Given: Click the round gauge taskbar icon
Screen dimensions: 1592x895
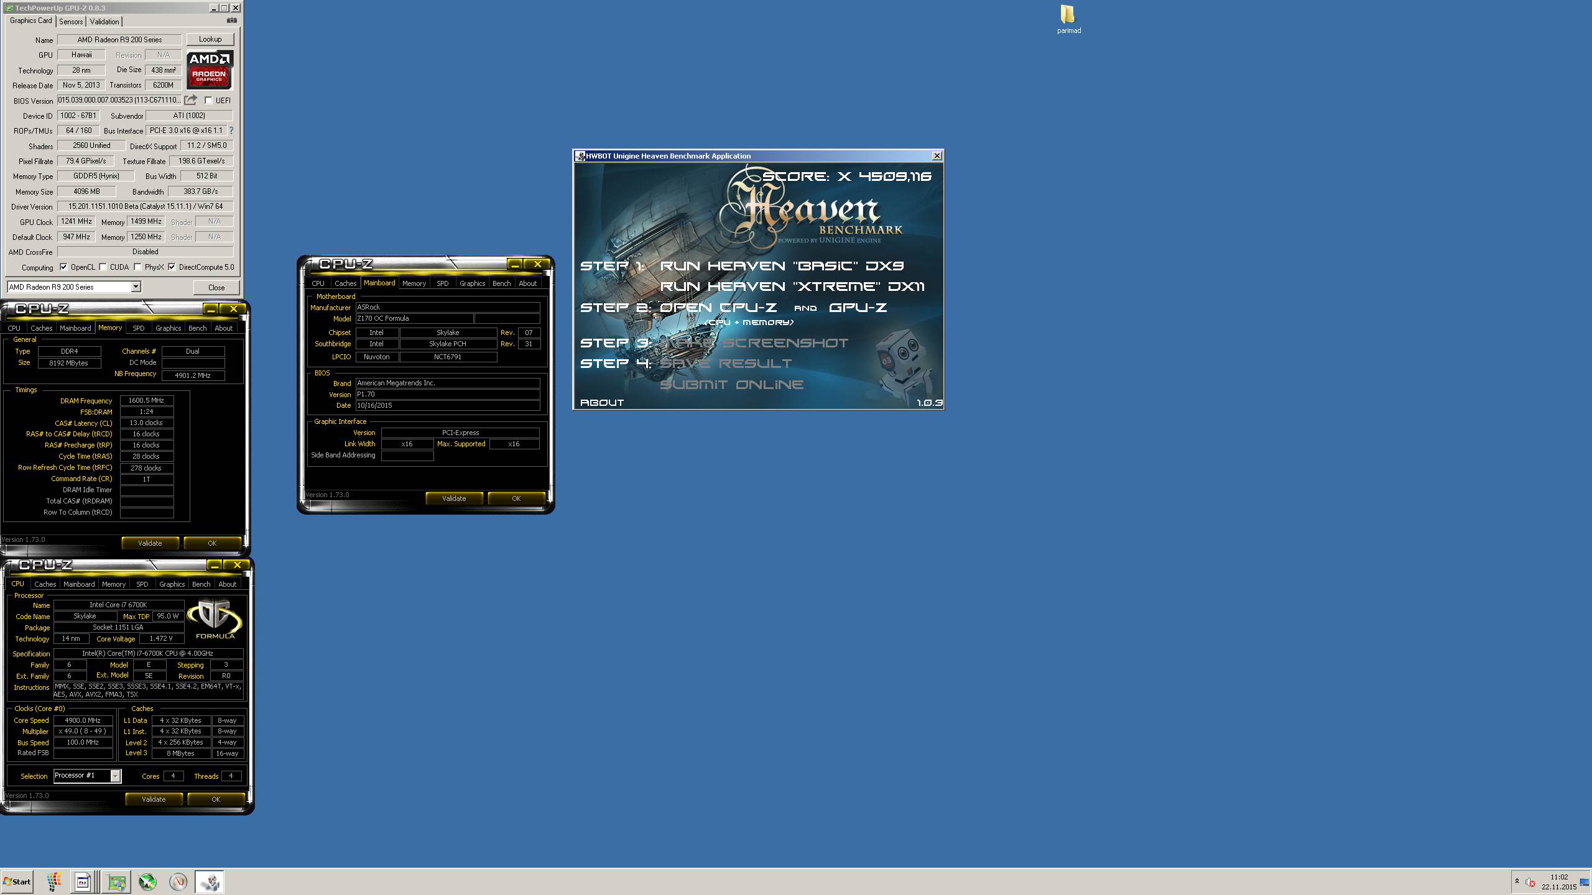Looking at the screenshot, I should [x=178, y=881].
